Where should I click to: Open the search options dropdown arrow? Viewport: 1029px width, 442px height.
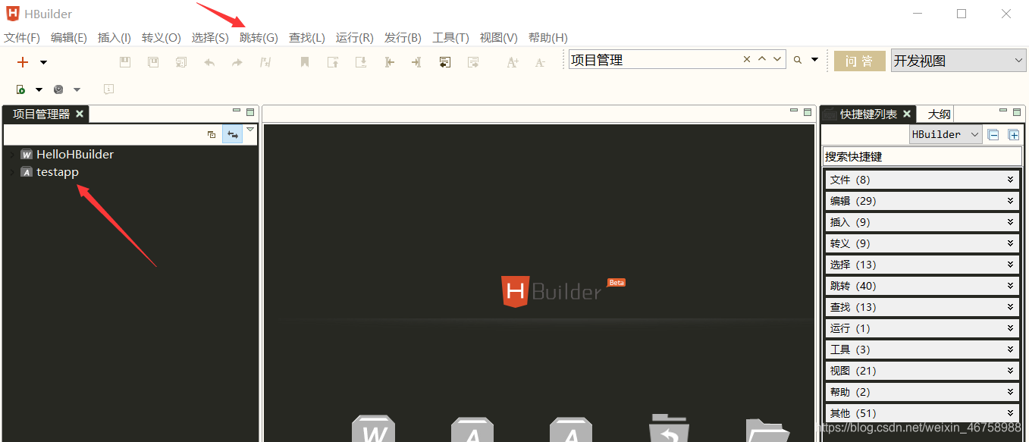[815, 60]
